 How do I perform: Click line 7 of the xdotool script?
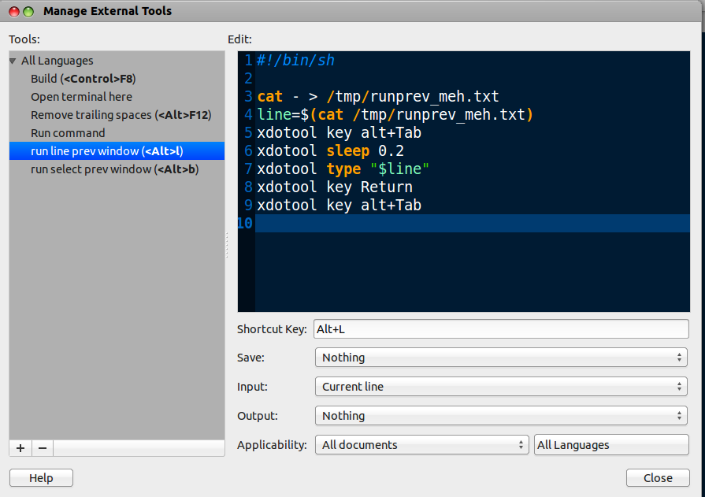(x=354, y=169)
